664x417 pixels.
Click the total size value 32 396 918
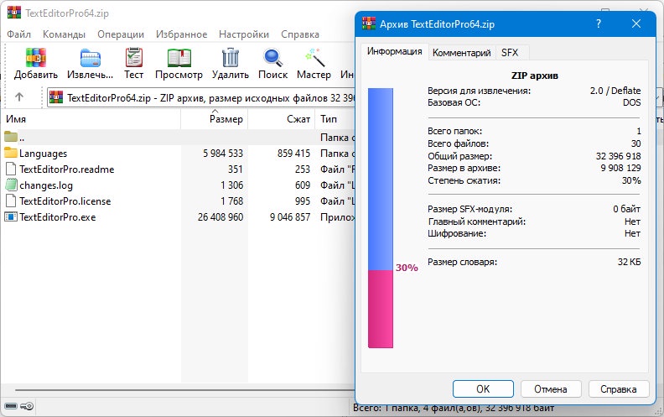[x=618, y=156]
